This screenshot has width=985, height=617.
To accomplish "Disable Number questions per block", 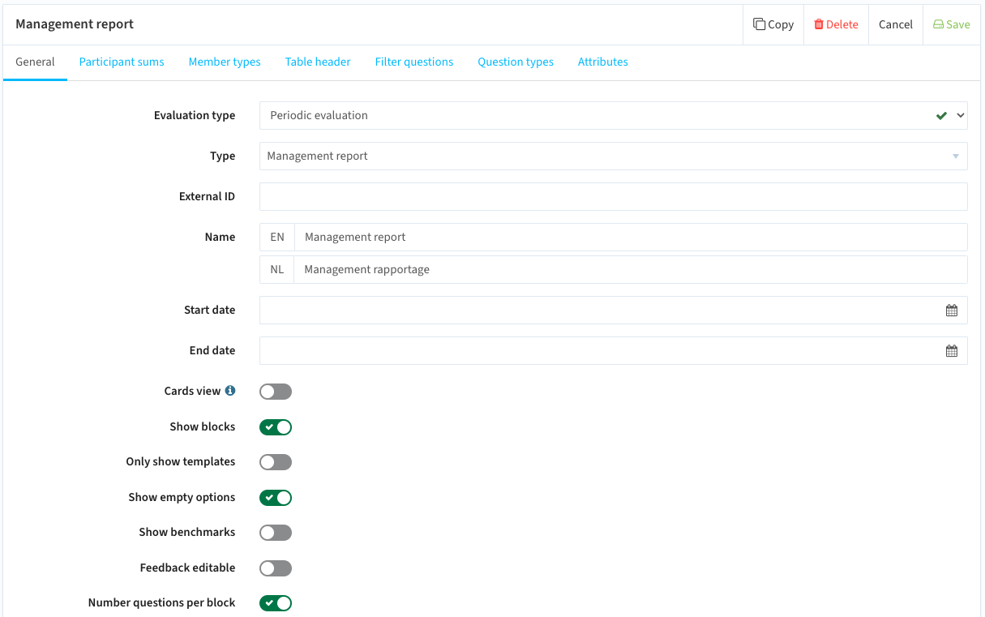I will click(x=276, y=603).
